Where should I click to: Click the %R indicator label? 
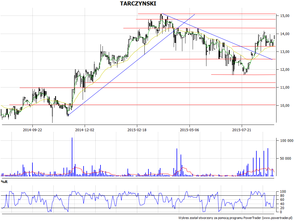tap(4, 182)
